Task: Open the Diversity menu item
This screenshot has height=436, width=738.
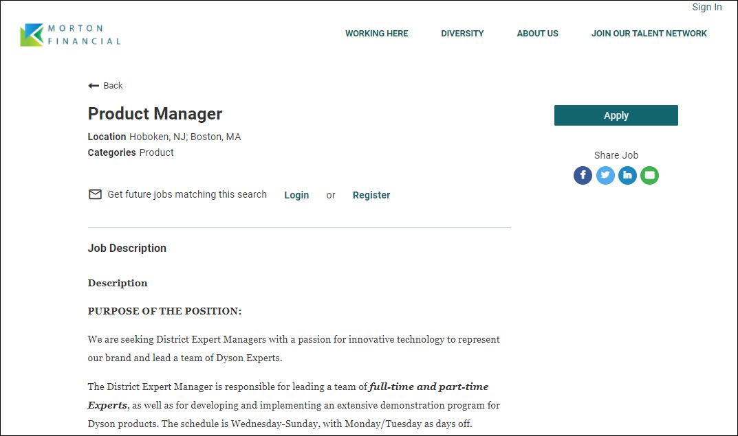Action: click(462, 34)
